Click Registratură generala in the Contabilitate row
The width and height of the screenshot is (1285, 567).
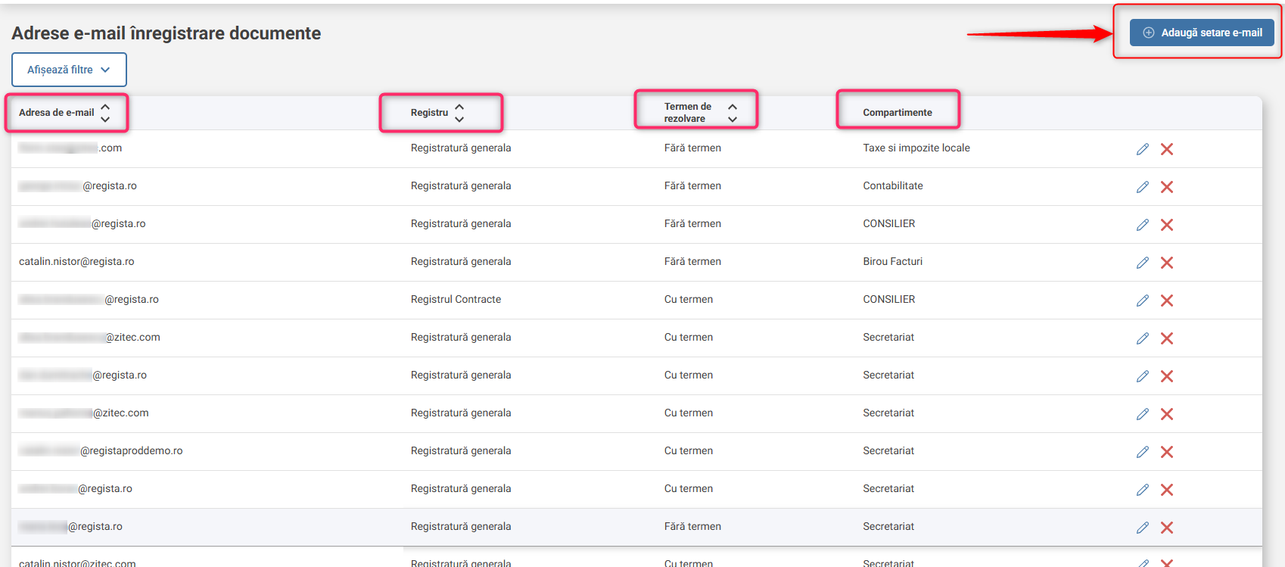coord(461,186)
